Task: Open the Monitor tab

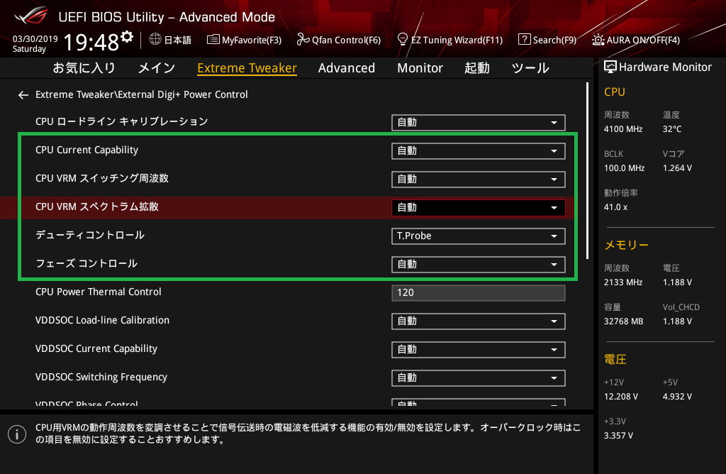Action: (x=420, y=68)
